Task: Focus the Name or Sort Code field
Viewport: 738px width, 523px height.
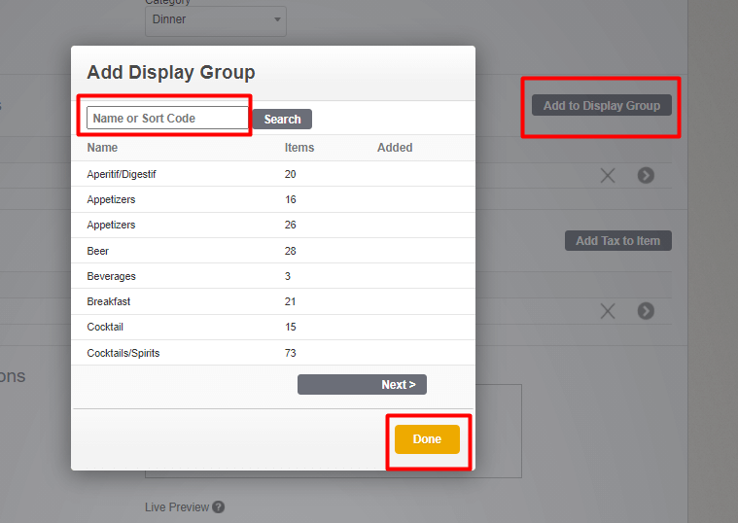Action: tap(167, 119)
